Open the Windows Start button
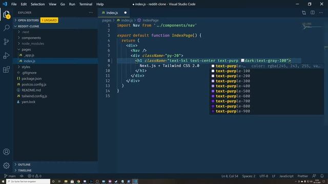The width and height of the screenshot is (328, 184). click(3, 181)
